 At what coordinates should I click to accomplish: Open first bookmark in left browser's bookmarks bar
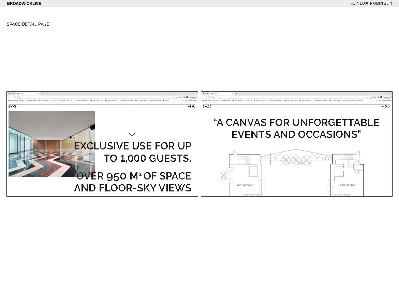pos(13,100)
